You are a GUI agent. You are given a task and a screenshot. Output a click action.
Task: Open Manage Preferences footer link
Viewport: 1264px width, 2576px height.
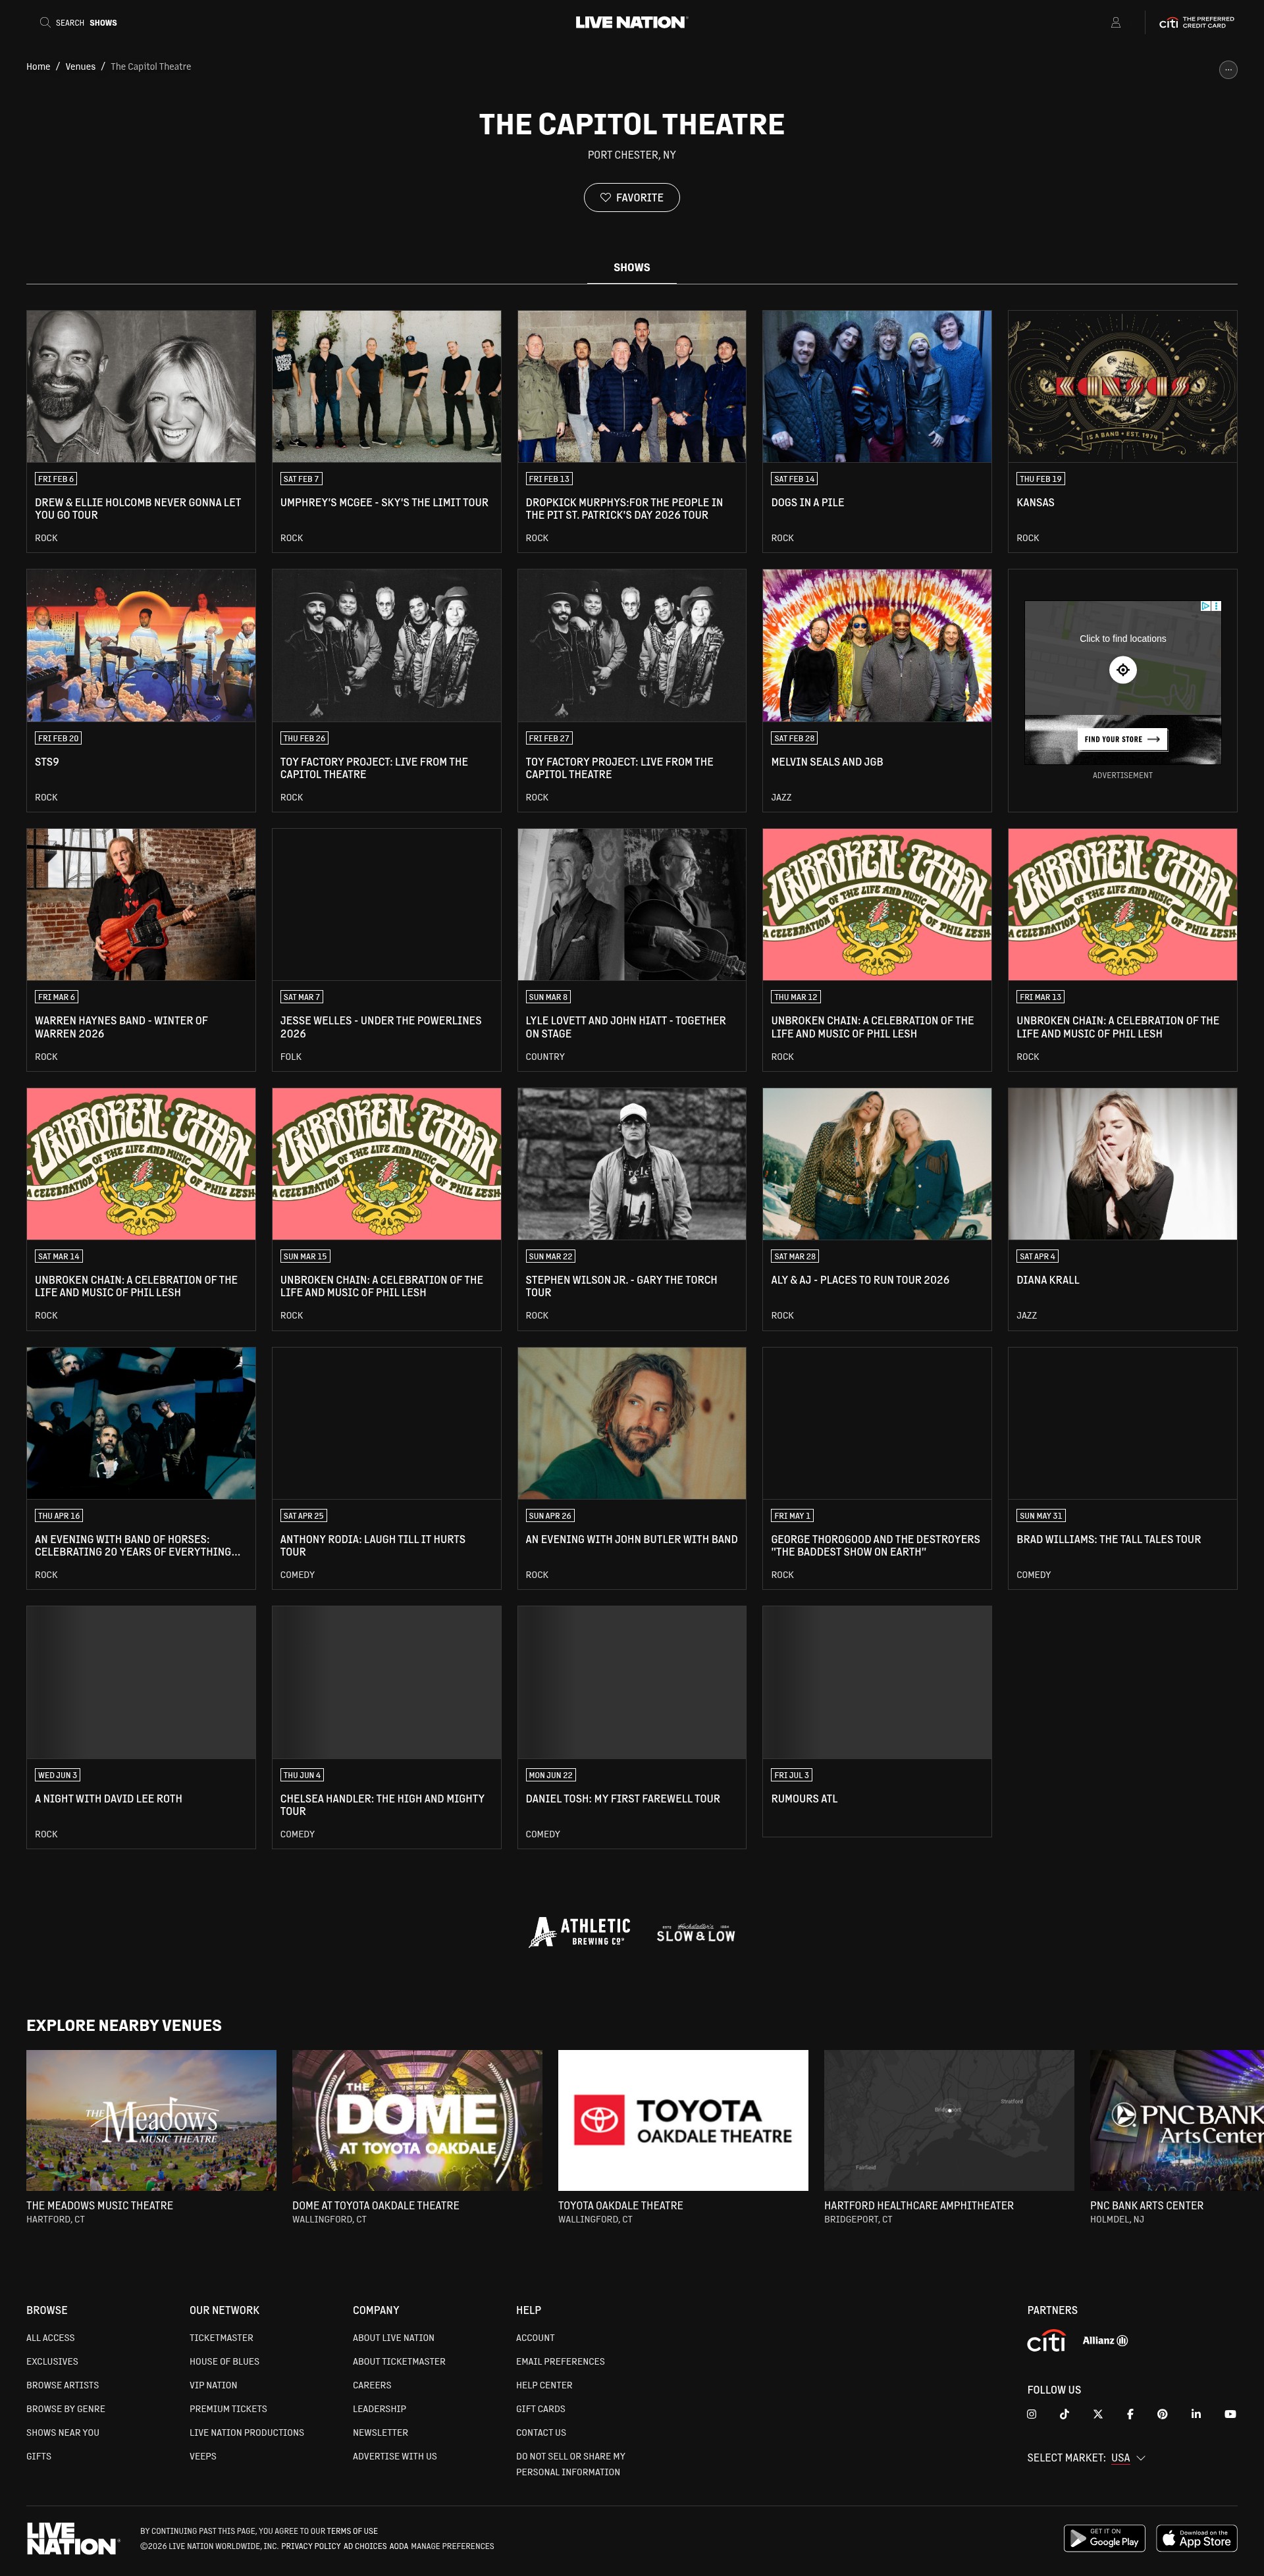(452, 2546)
